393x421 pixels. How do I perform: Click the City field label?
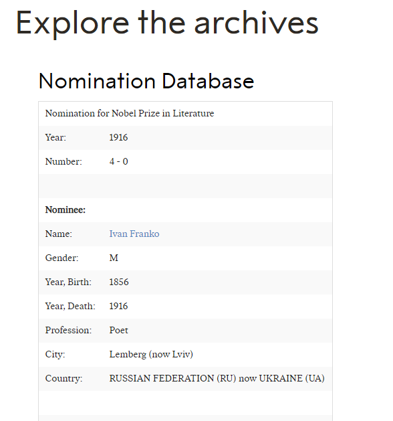55,355
